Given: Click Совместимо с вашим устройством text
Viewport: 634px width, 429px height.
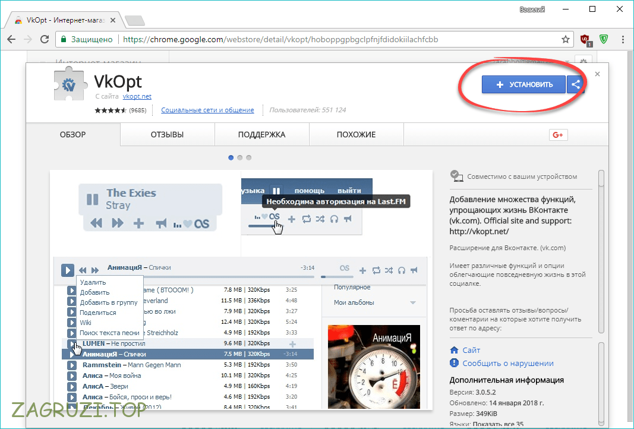Looking at the screenshot, I should (522, 176).
